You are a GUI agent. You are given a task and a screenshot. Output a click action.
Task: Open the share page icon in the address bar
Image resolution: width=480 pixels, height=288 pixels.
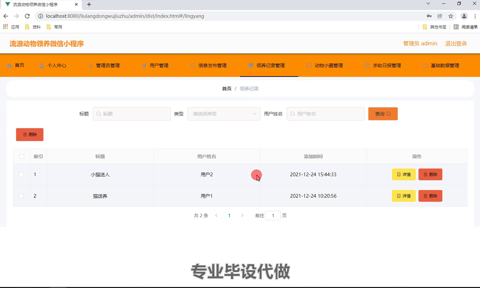tap(440, 16)
